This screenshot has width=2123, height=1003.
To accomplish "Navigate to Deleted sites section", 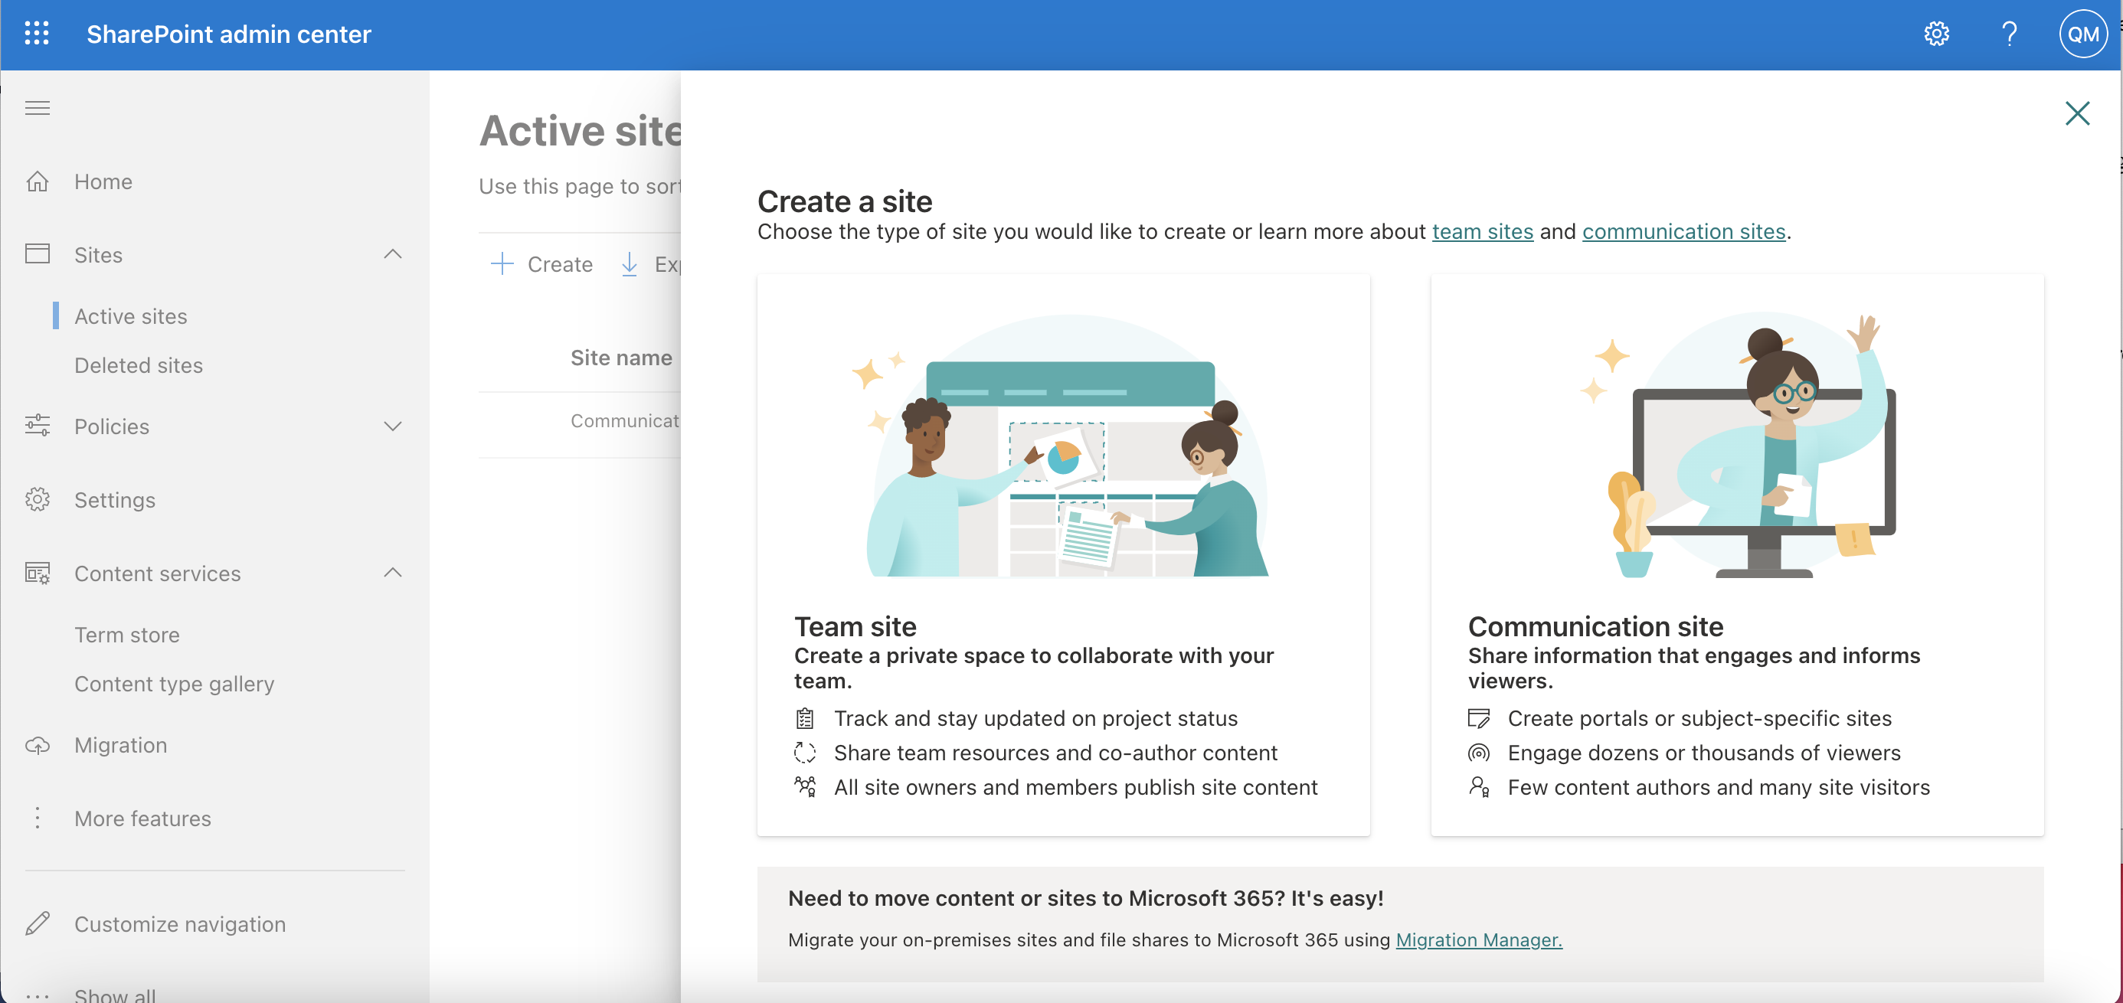I will coord(138,364).
